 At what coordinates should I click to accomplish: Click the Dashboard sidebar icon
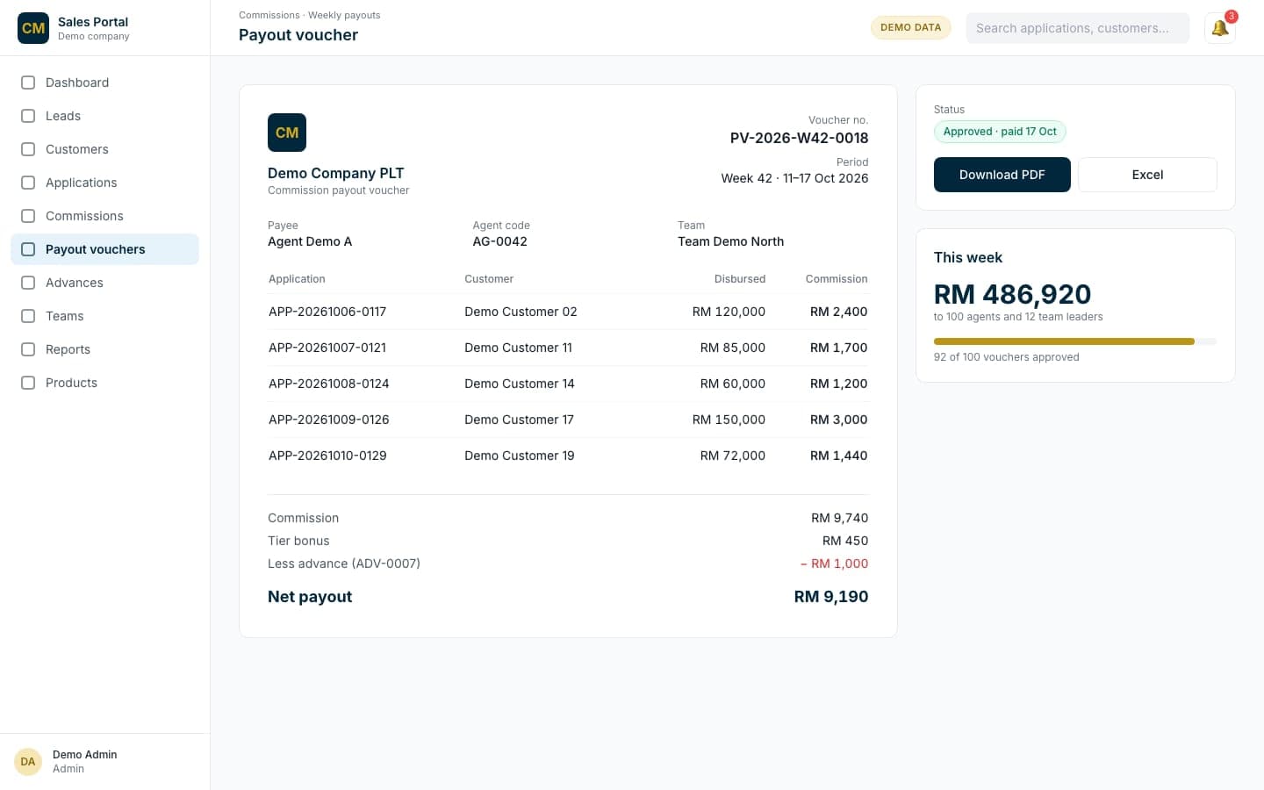pos(28,83)
